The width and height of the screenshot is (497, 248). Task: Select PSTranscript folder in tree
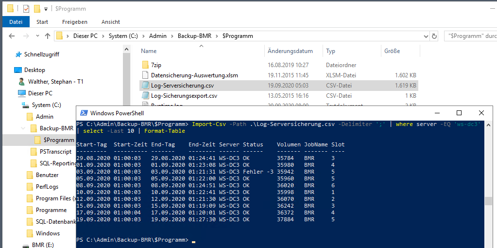tap(55, 152)
